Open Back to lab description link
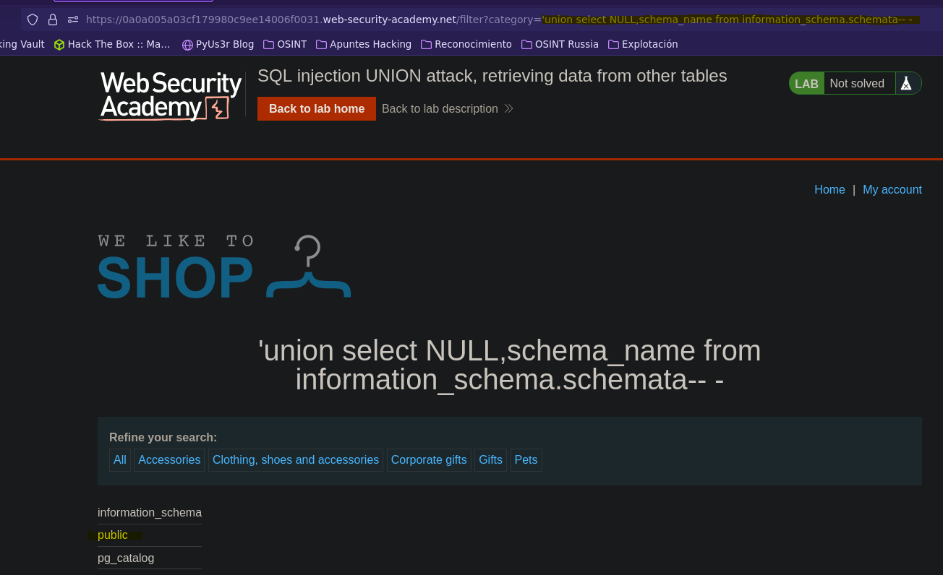 coord(448,108)
